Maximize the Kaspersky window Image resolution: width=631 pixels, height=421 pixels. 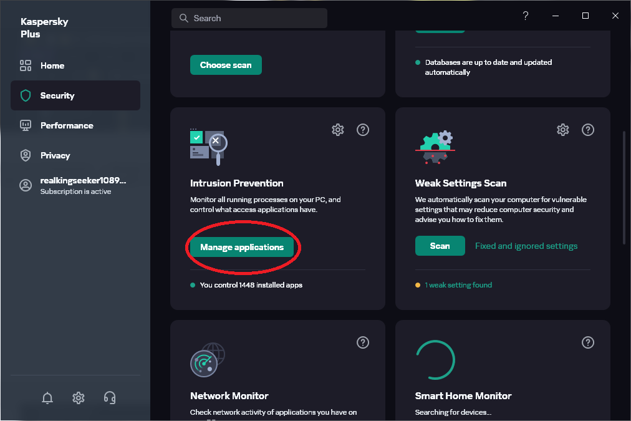point(585,16)
